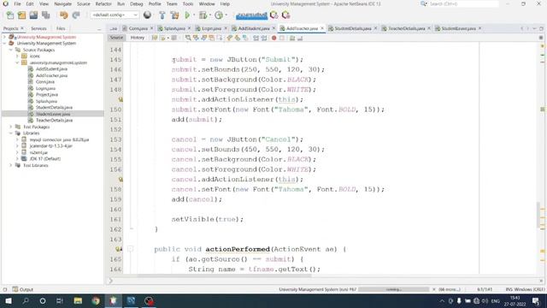Click the Profile Project toolbar icon
Image resolution: width=547 pixels, height=308 pixels.
tap(219, 15)
